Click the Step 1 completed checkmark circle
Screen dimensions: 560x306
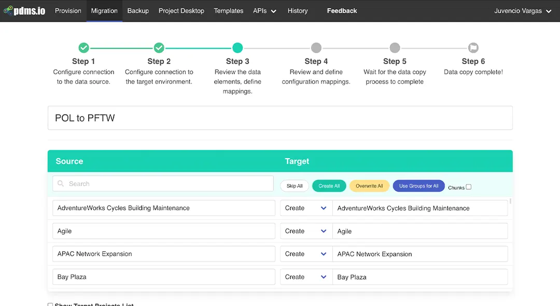tap(83, 48)
